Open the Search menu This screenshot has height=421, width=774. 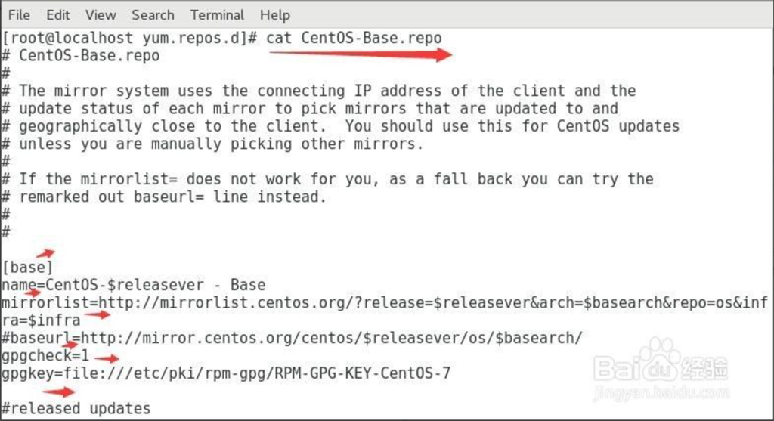(153, 15)
